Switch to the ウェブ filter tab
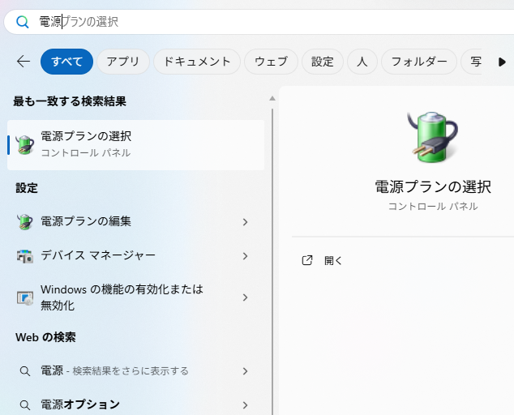This screenshot has height=415, width=514. pyautogui.click(x=271, y=62)
